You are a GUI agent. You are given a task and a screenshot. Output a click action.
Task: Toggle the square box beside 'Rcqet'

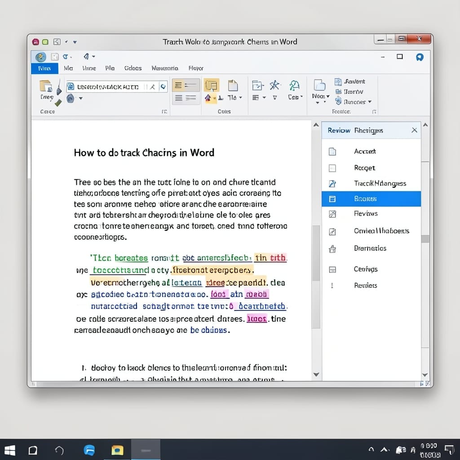(332, 168)
